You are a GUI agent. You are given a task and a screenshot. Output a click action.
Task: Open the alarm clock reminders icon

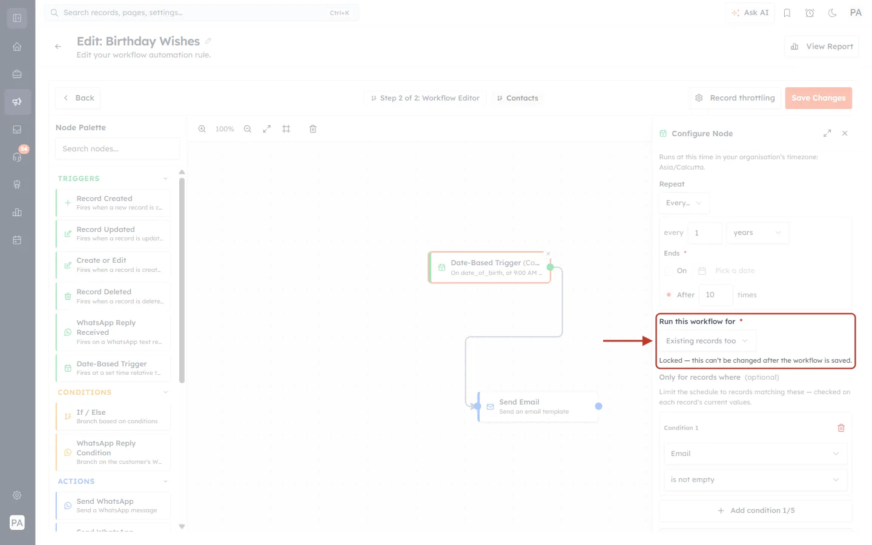tap(810, 13)
